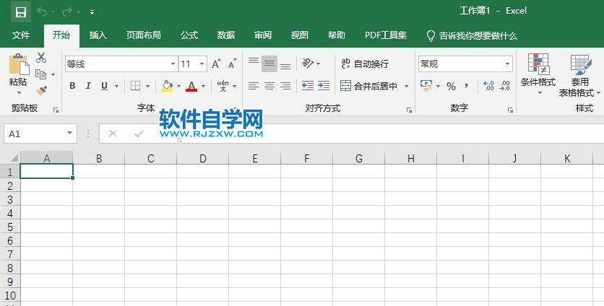Viewport: 604px width, 306px height.
Task: Expand the 粘贴 options arrow
Action: (19, 93)
